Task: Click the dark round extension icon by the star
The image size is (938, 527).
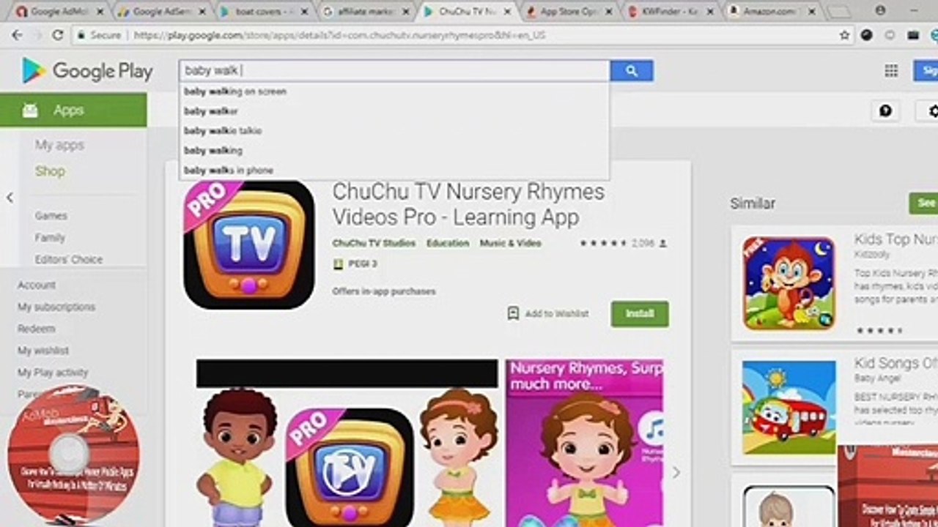Action: coord(867,35)
